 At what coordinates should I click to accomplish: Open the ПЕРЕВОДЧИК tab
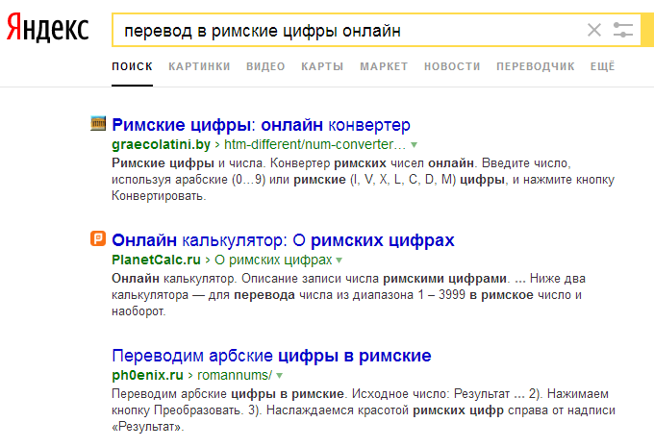coord(536,66)
